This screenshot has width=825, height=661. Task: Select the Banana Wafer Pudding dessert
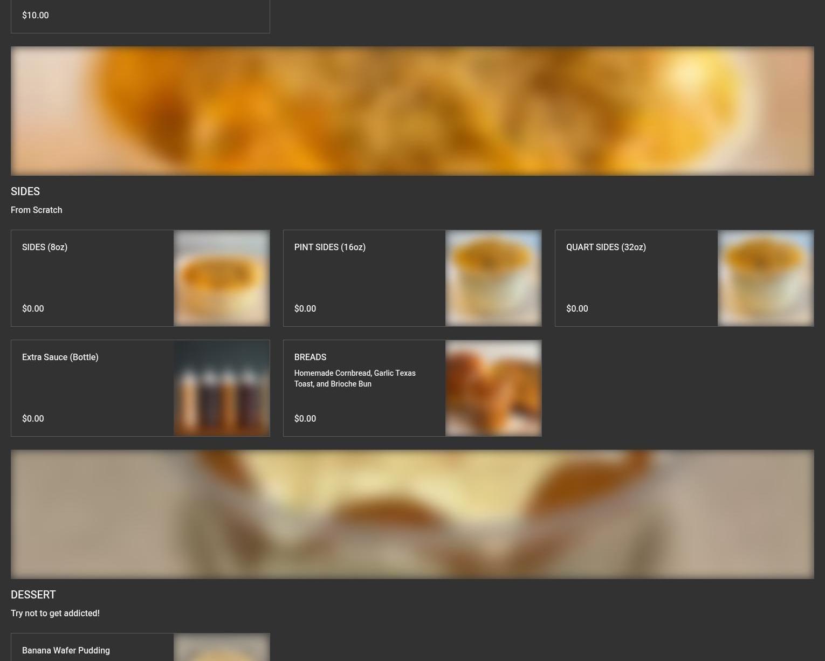140,647
